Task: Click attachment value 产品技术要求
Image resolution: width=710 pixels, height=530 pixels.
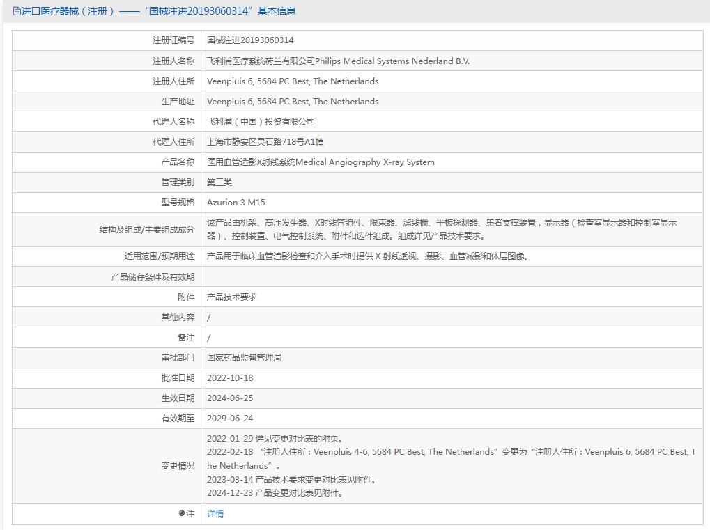Action: click(x=232, y=297)
